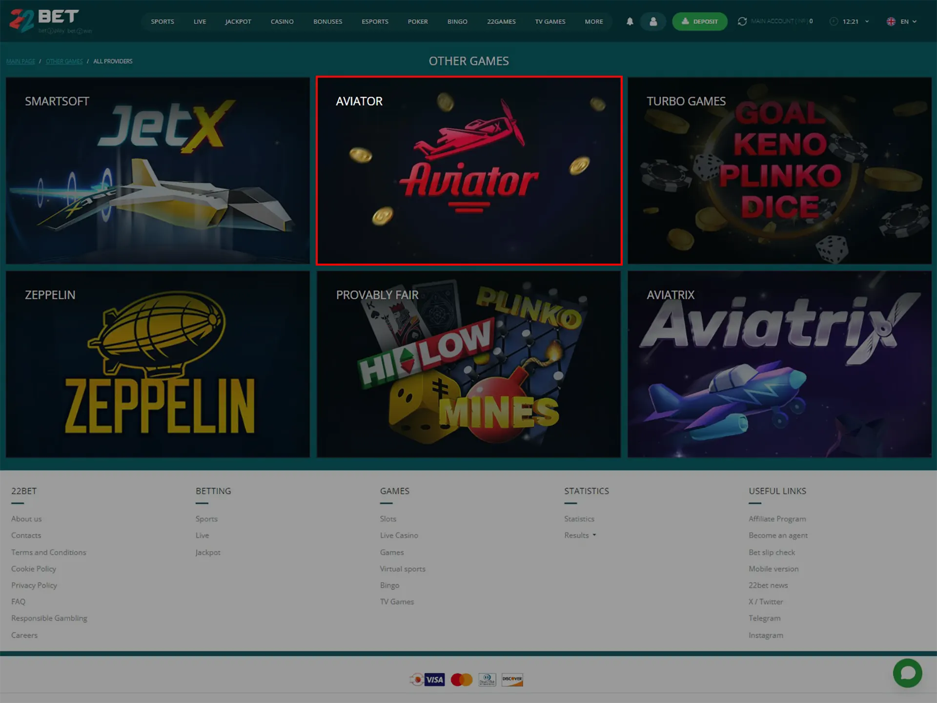
Task: Follow the OTHER GAMES breadcrumb link
Action: [64, 62]
